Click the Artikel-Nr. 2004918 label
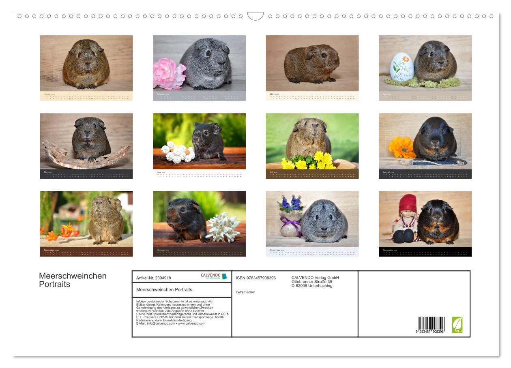 coord(154,278)
